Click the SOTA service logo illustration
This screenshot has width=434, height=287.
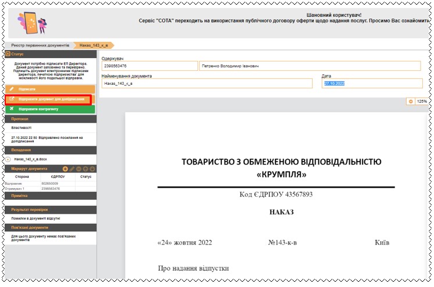pos(33,23)
